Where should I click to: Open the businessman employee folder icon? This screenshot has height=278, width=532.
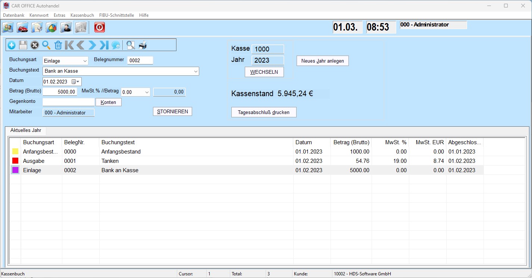pos(66,27)
